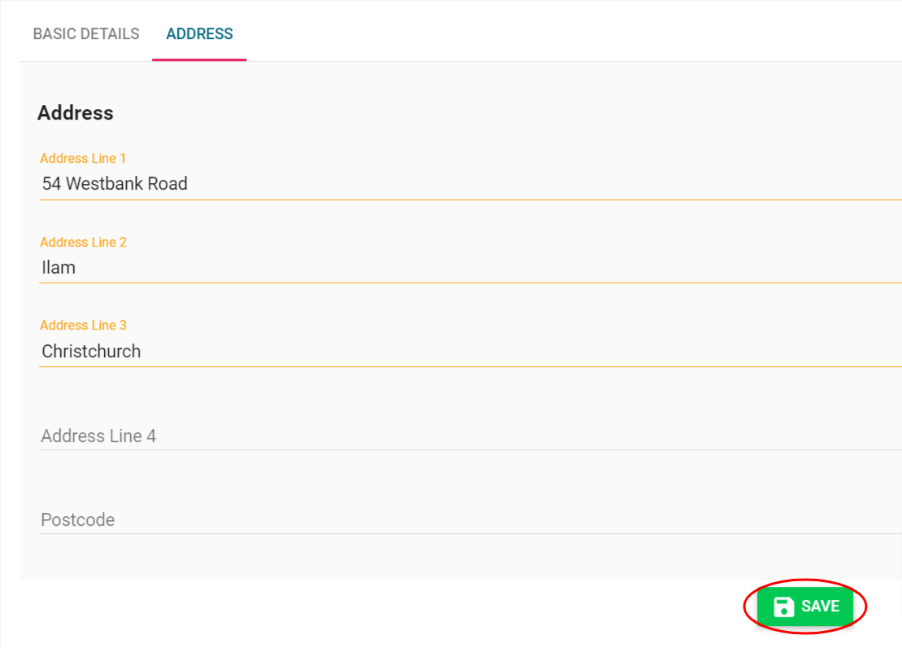
Task: Click the orange Address Line 2 label
Action: [83, 243]
